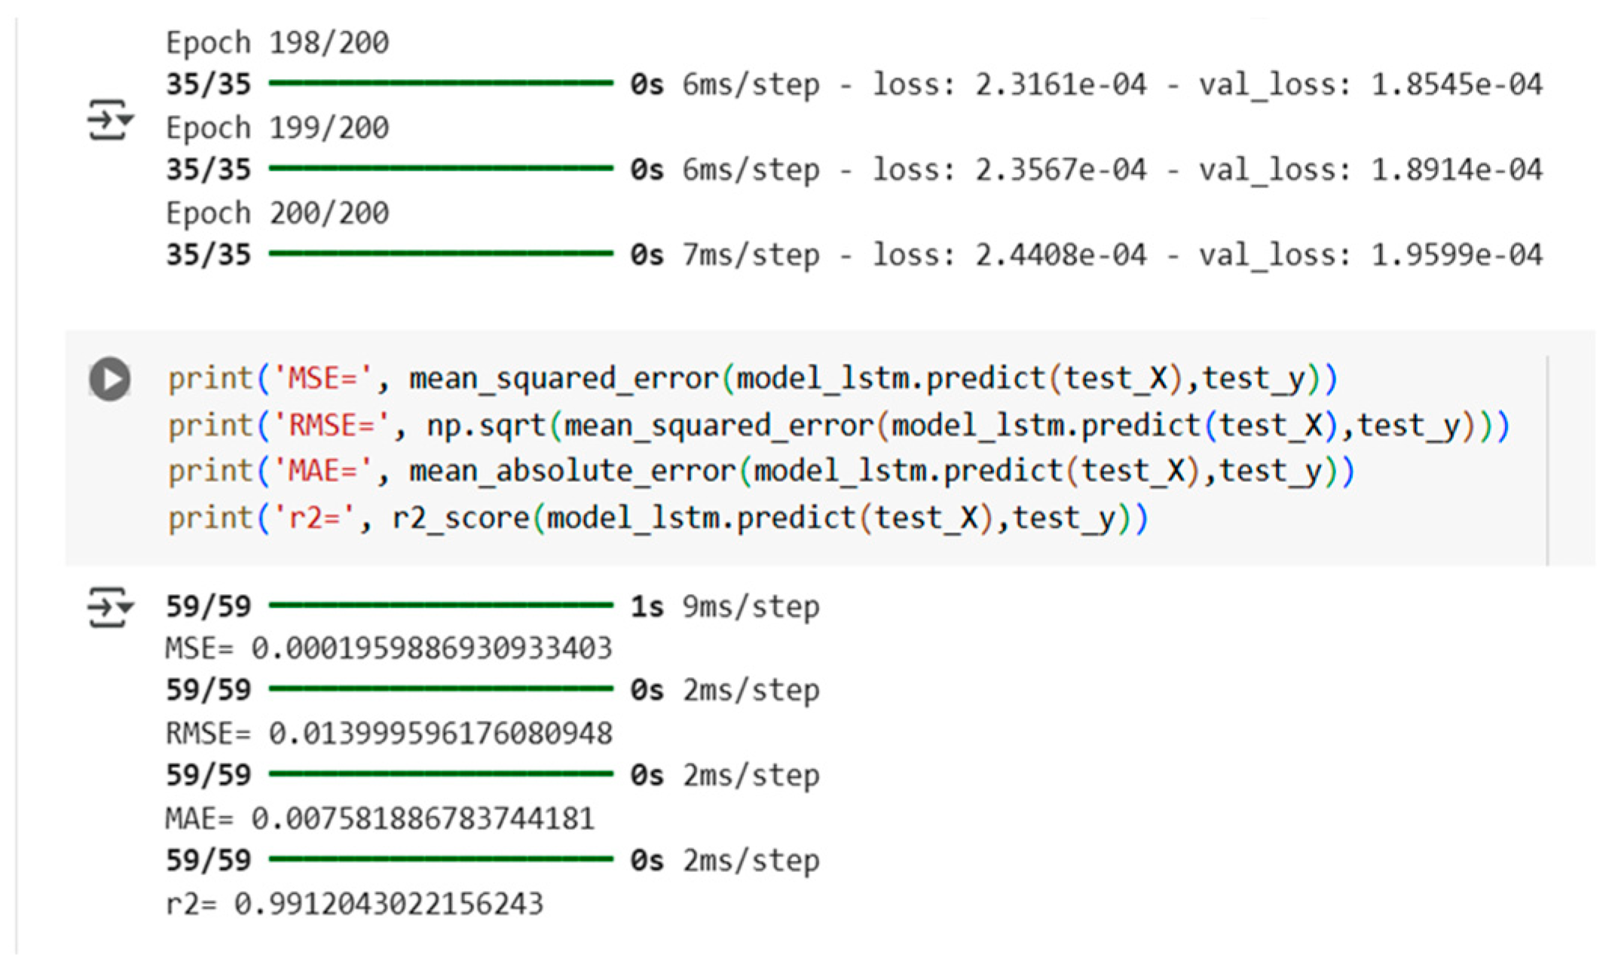The width and height of the screenshot is (1606, 967).
Task: Click the val_loss: 1.9599e-04 value
Action: tap(1455, 255)
